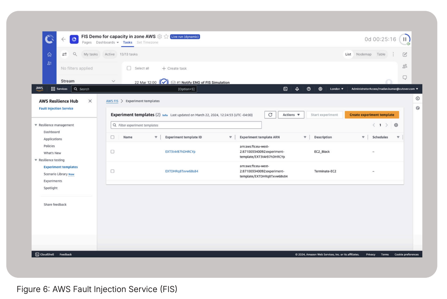Open Scenario Library in the sidebar

[x=55, y=174]
